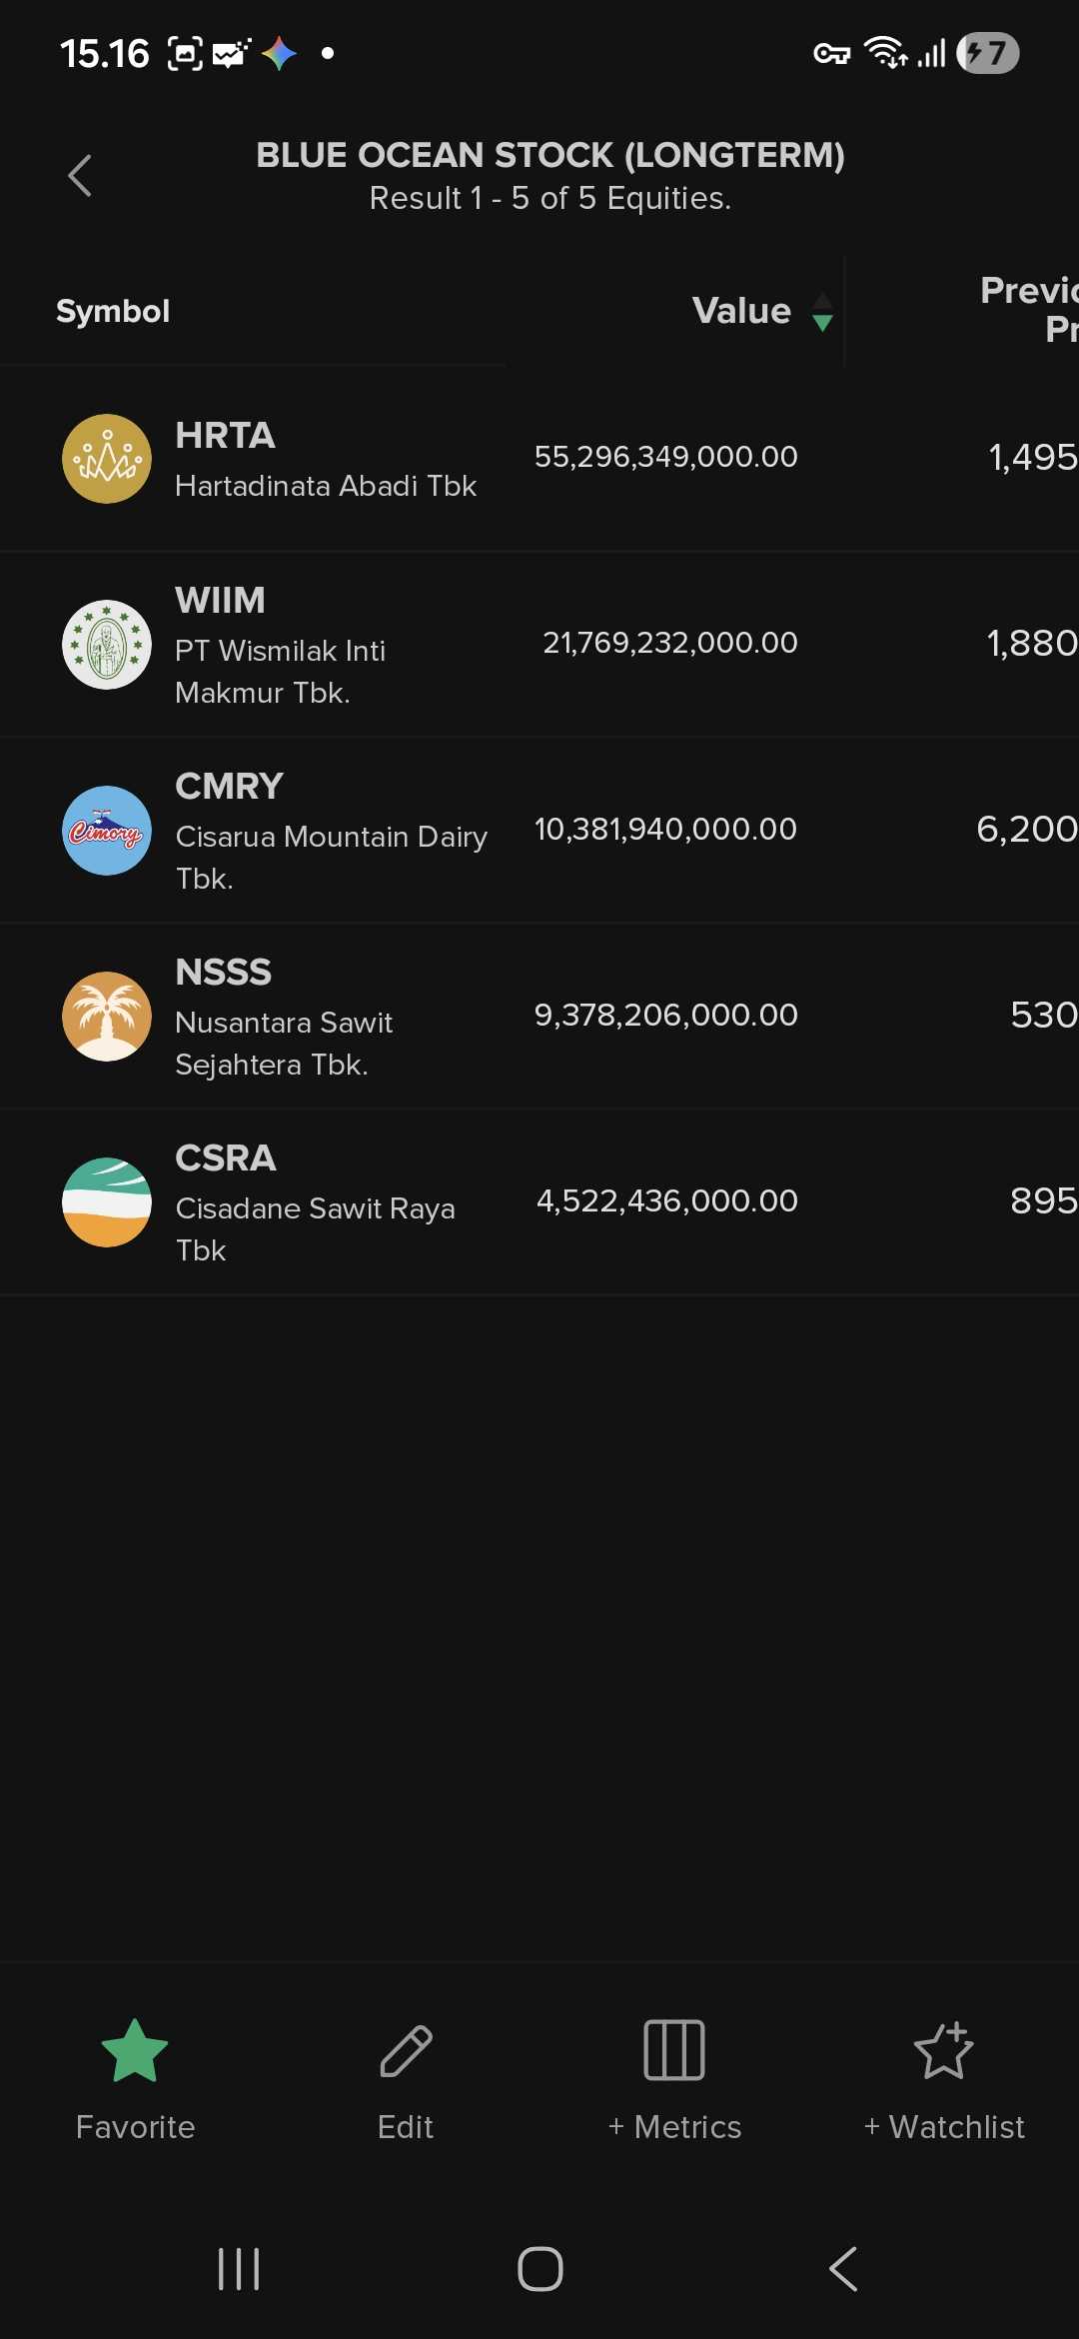Viewport: 1079px width, 2339px height.
Task: Tap the back arrow in the header
Action: pos(80,176)
